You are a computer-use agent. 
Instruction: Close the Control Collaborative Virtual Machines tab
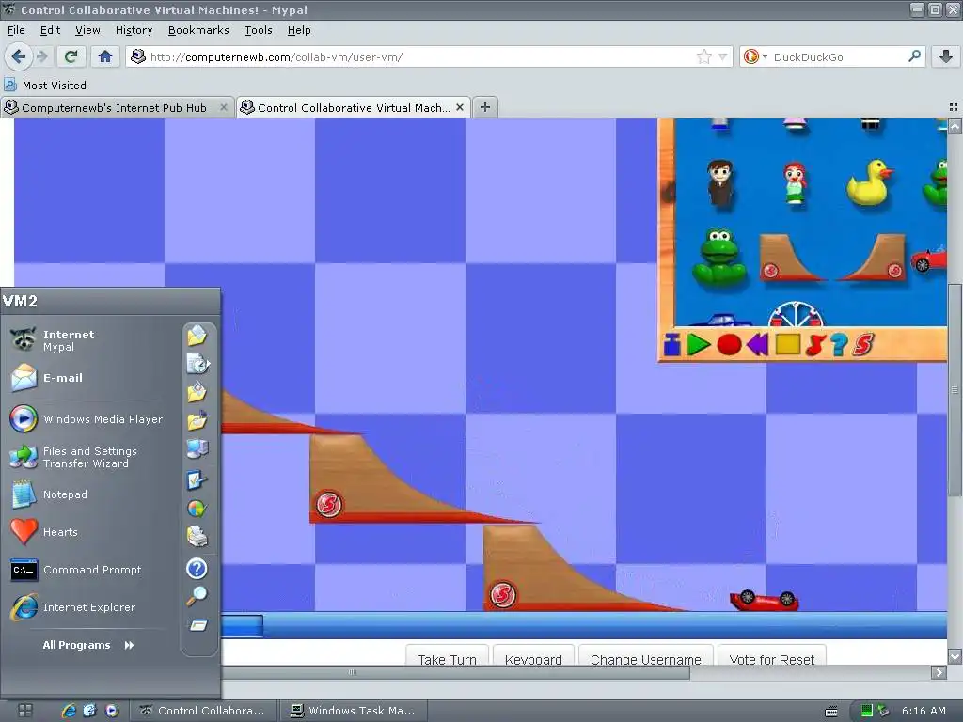pos(459,107)
